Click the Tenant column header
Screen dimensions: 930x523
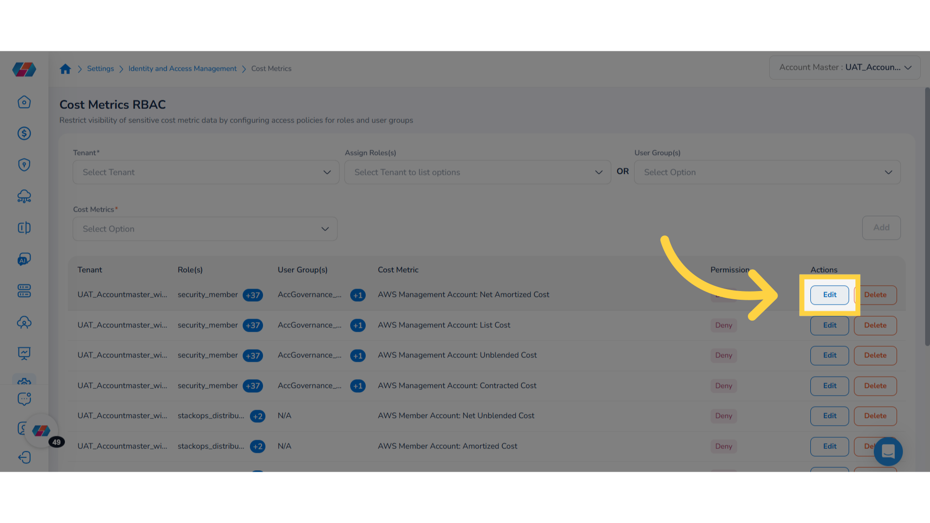pos(90,270)
